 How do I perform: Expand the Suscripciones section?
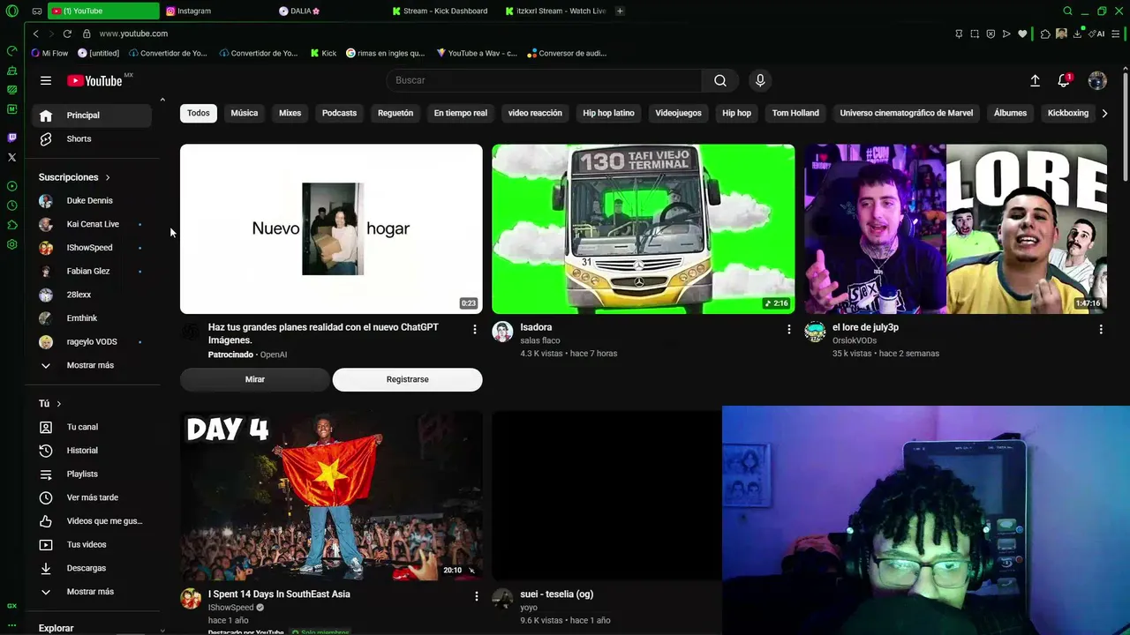pyautogui.click(x=74, y=177)
